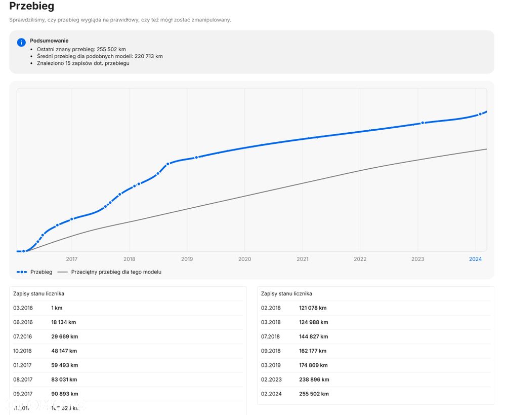Click the highlighted 2024 axis label
The height and width of the screenshot is (415, 506).
[x=475, y=259]
